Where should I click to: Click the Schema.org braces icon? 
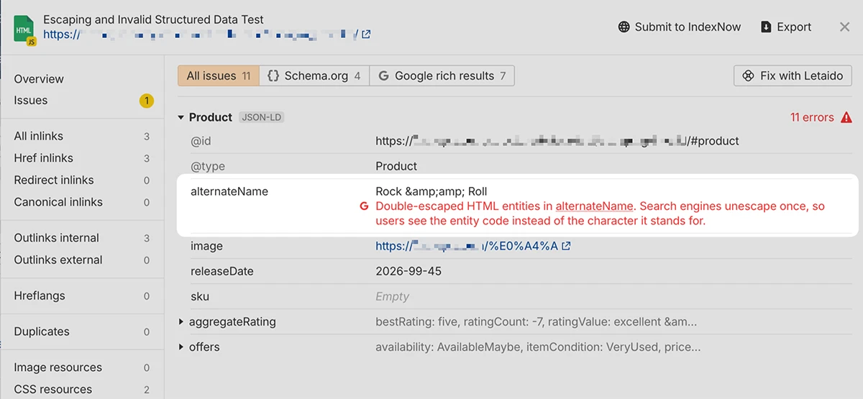[x=273, y=75]
